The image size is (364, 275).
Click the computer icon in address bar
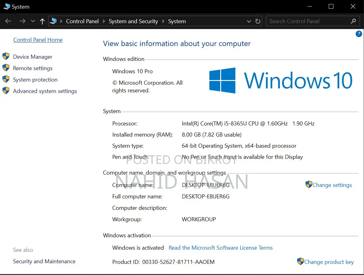[53, 21]
